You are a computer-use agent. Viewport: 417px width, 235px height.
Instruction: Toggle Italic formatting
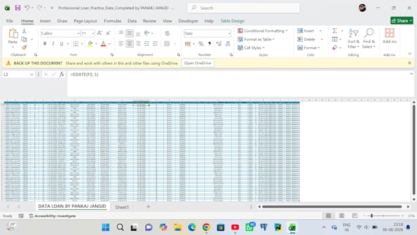pos(53,44)
